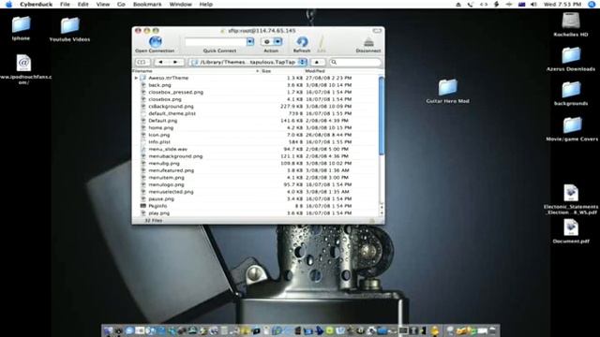Click the search field in Cyberduck

[x=355, y=62]
